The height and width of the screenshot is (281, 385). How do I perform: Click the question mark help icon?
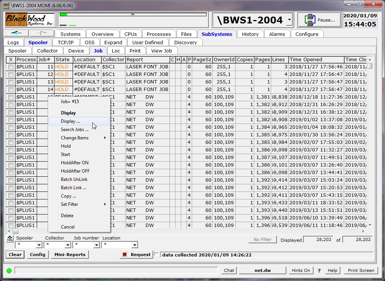coord(319,270)
